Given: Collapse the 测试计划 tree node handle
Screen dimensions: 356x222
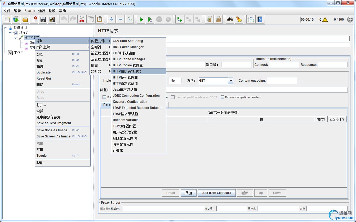Looking at the screenshot, I should coord(5,27).
